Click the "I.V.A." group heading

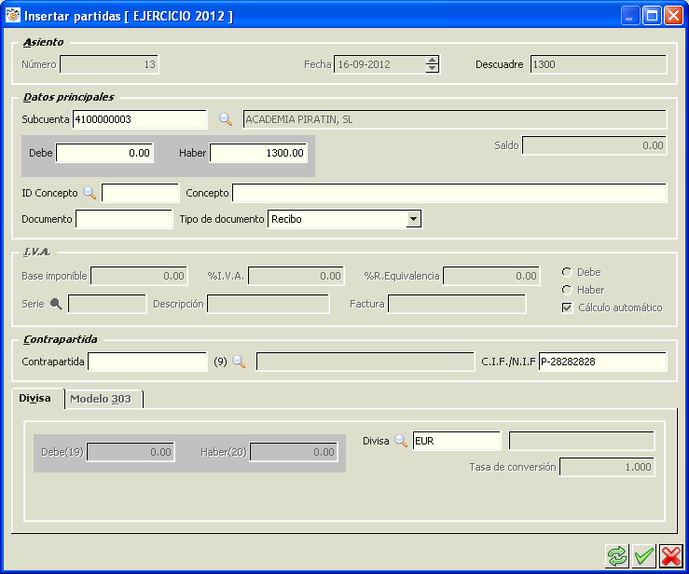tap(36, 252)
